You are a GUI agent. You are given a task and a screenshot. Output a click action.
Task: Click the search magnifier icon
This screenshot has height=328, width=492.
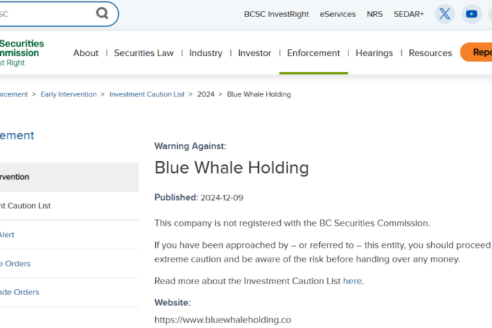click(x=102, y=13)
